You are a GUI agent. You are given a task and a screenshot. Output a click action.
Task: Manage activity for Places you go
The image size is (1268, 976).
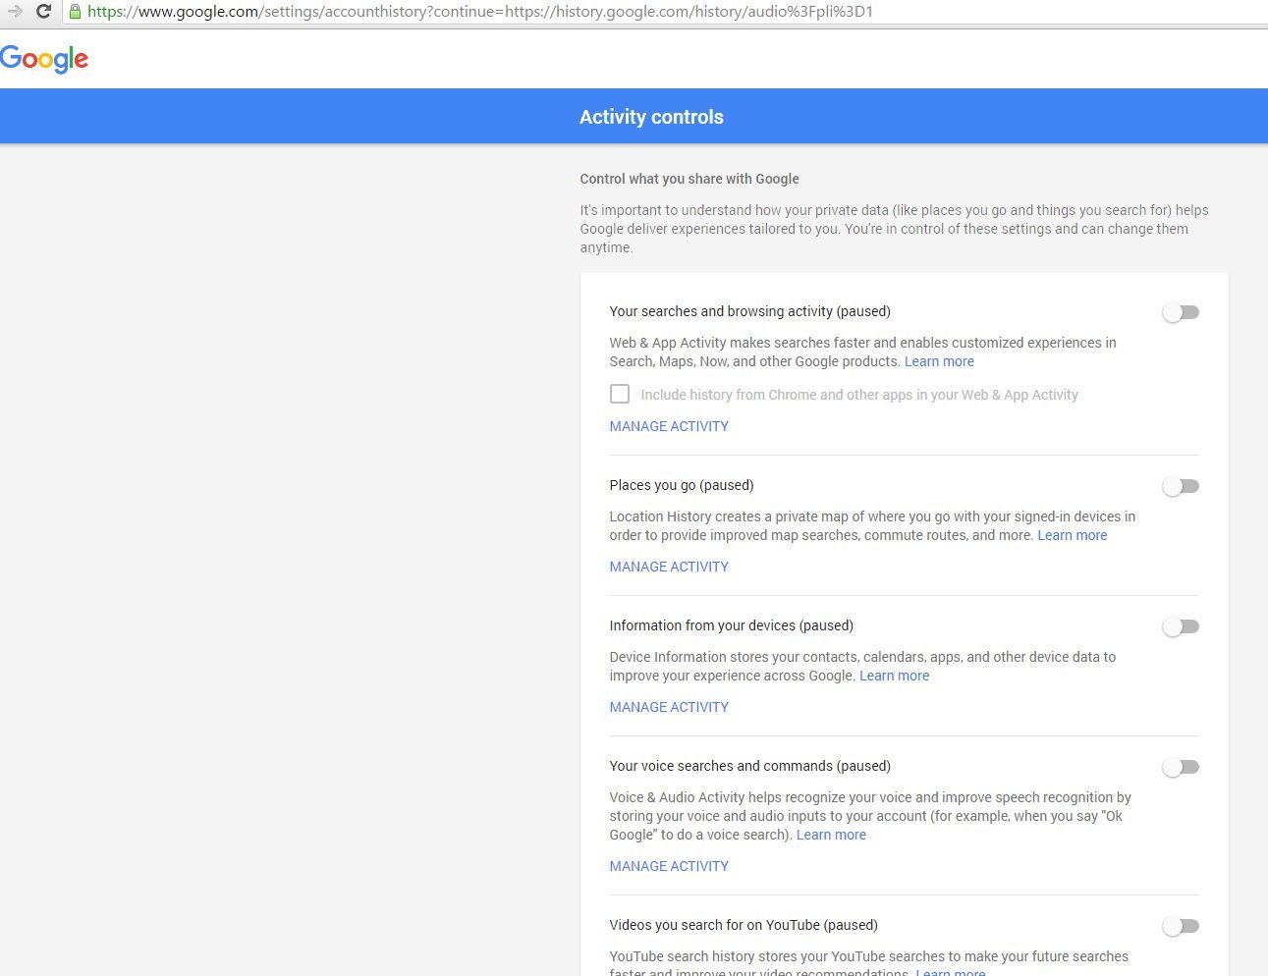pos(669,567)
